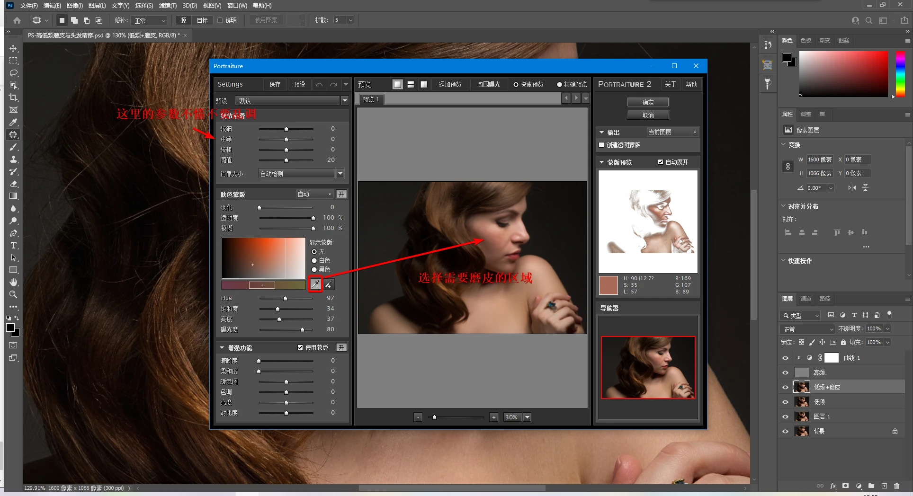The image size is (913, 496).
Task: Open the 预设 默认 dropdown
Action: pos(345,100)
